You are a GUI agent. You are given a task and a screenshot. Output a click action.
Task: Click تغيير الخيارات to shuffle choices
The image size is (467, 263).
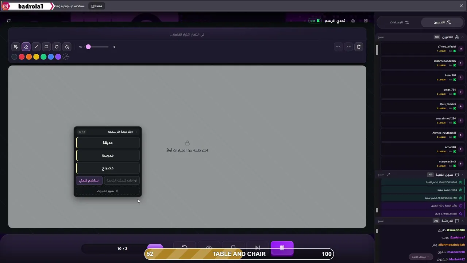click(x=108, y=191)
